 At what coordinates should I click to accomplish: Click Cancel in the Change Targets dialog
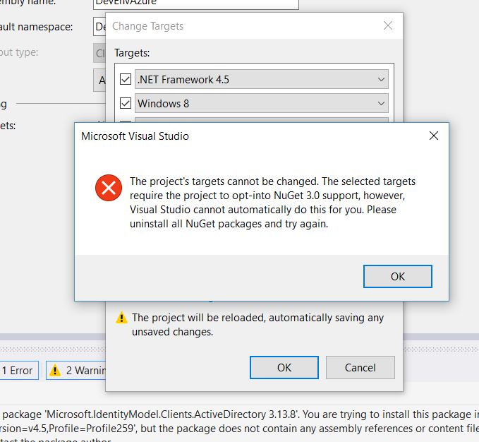pos(360,367)
